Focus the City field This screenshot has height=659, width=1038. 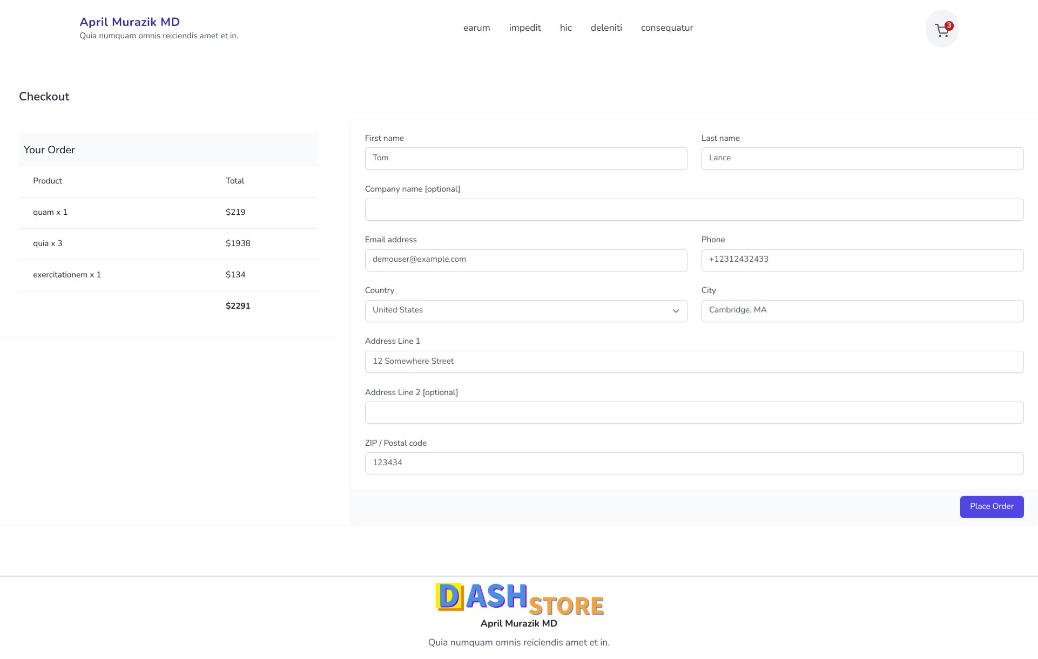(862, 311)
